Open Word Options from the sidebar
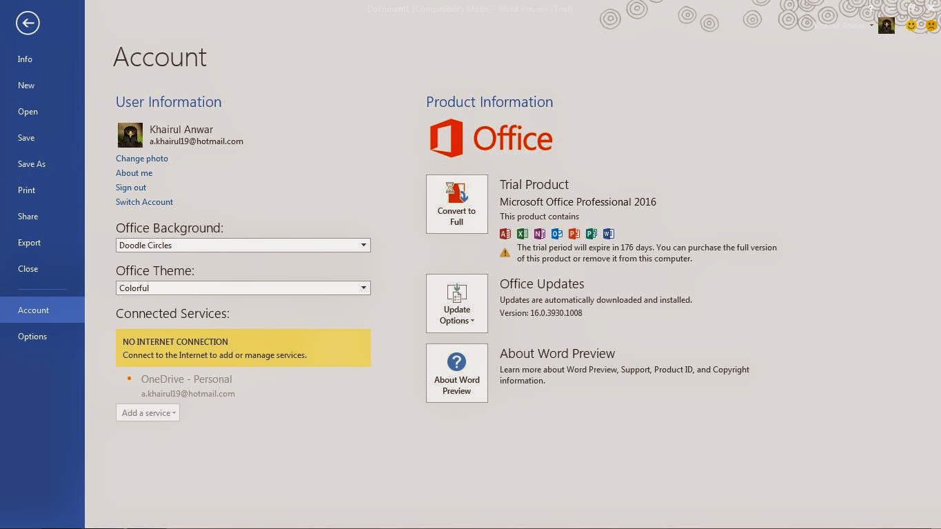The height and width of the screenshot is (529, 941). pyautogui.click(x=42, y=337)
